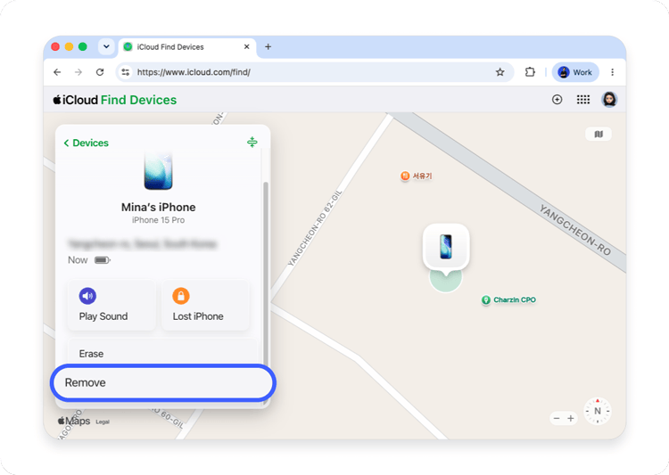Click the Erase option

pos(162,353)
